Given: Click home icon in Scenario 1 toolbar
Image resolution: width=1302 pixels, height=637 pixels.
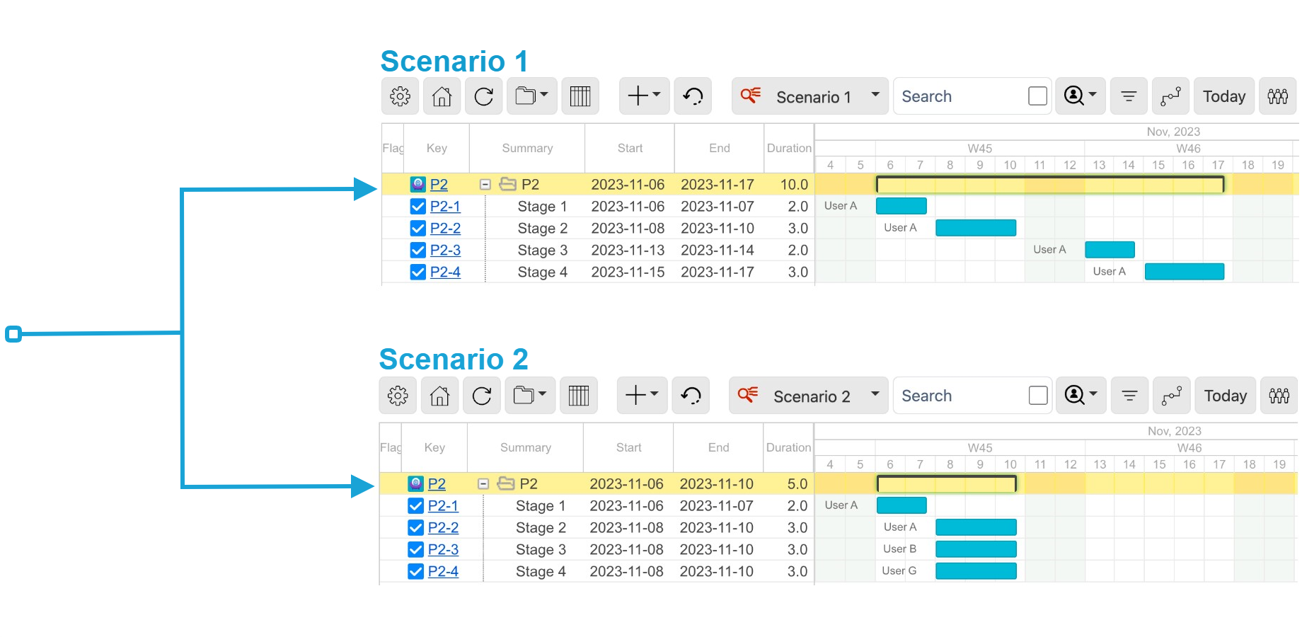Looking at the screenshot, I should coord(442,96).
